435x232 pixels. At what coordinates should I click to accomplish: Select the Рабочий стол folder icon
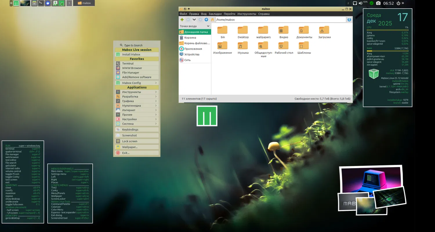point(284,46)
